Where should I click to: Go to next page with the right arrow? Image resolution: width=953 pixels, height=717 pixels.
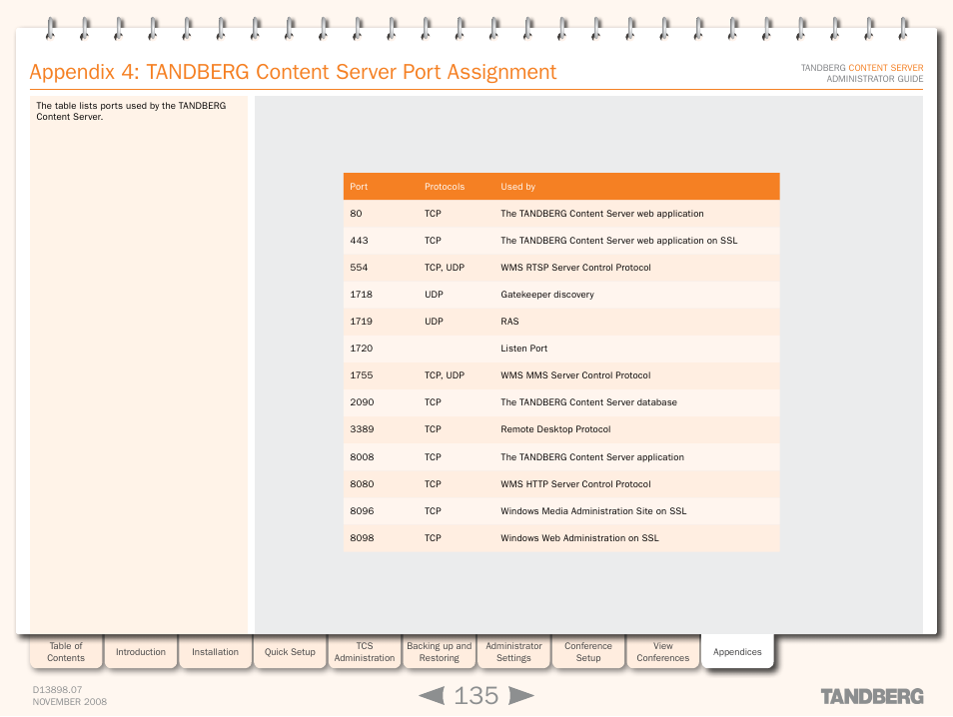520,695
